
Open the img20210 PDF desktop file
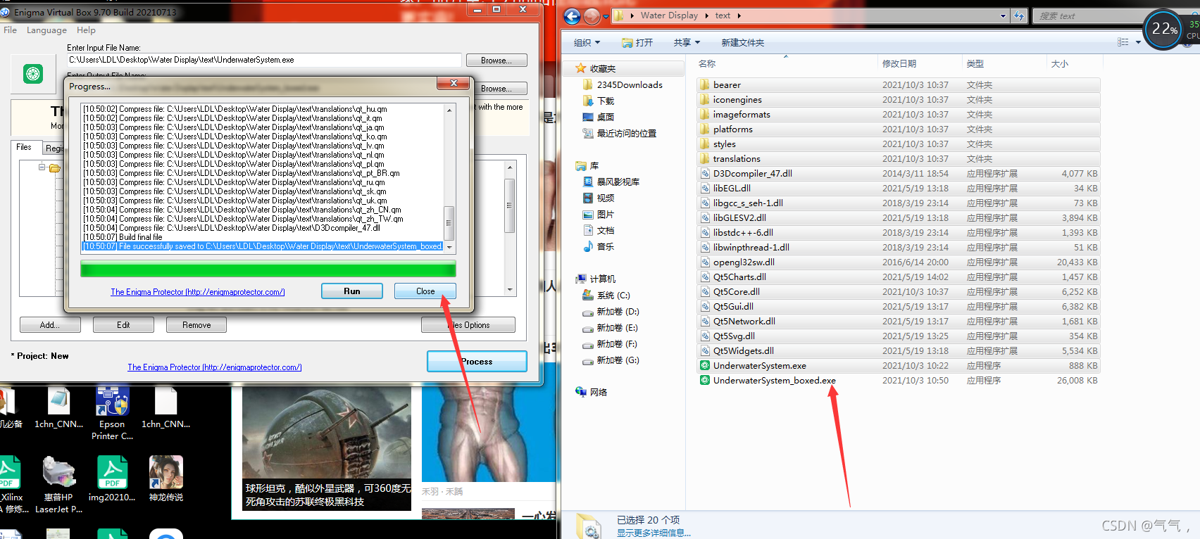[112, 478]
